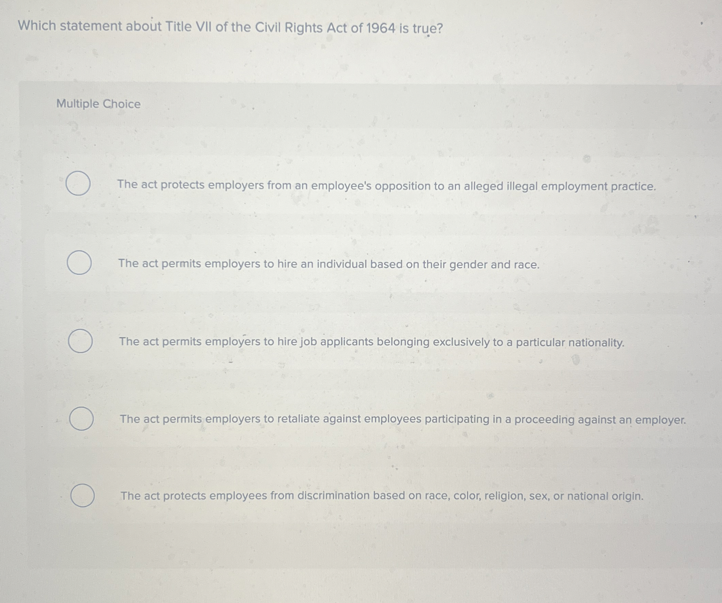Select radio button for retaliate against employees answer
The height and width of the screenshot is (603, 722).
(x=81, y=418)
